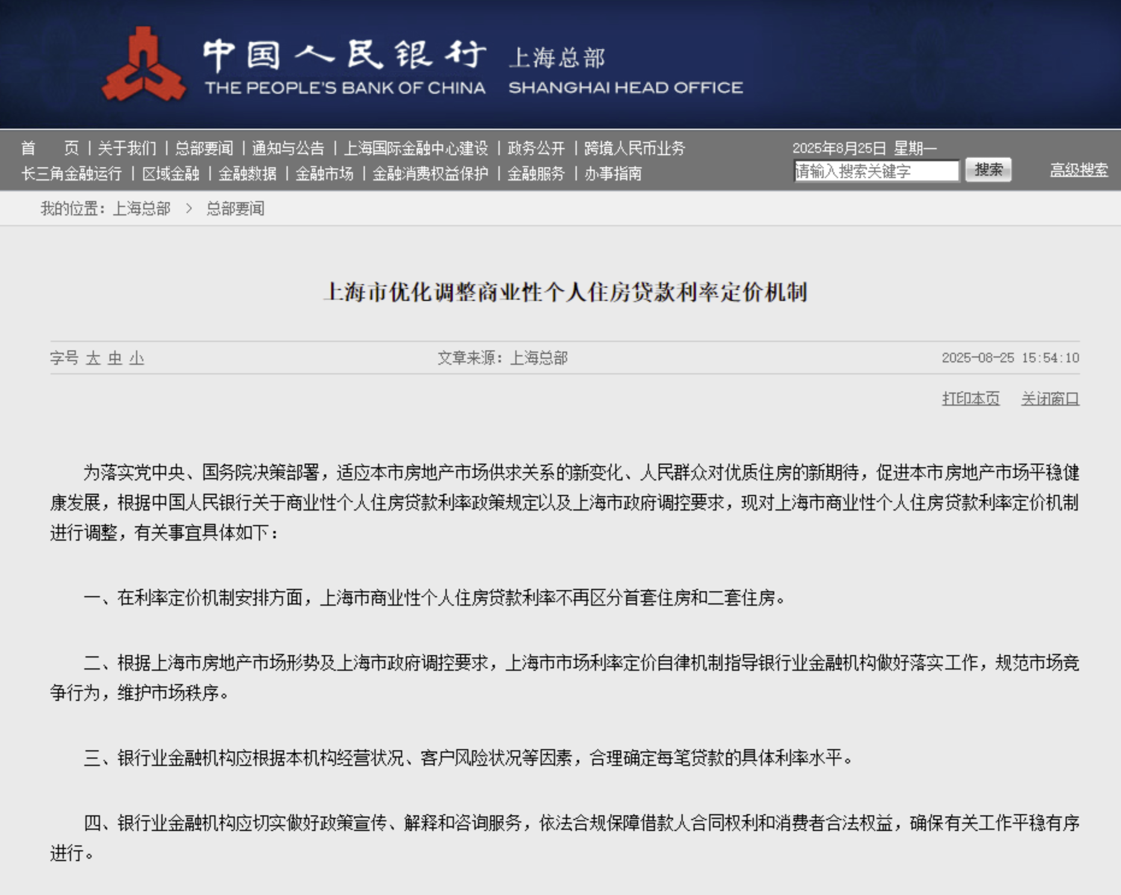The height and width of the screenshot is (895, 1121).
Task: Open 长三角金融运行 section
Action: pyautogui.click(x=72, y=174)
